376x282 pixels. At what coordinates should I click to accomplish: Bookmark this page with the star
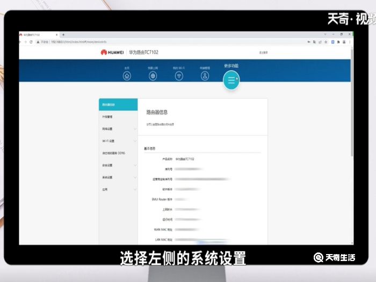point(326,42)
